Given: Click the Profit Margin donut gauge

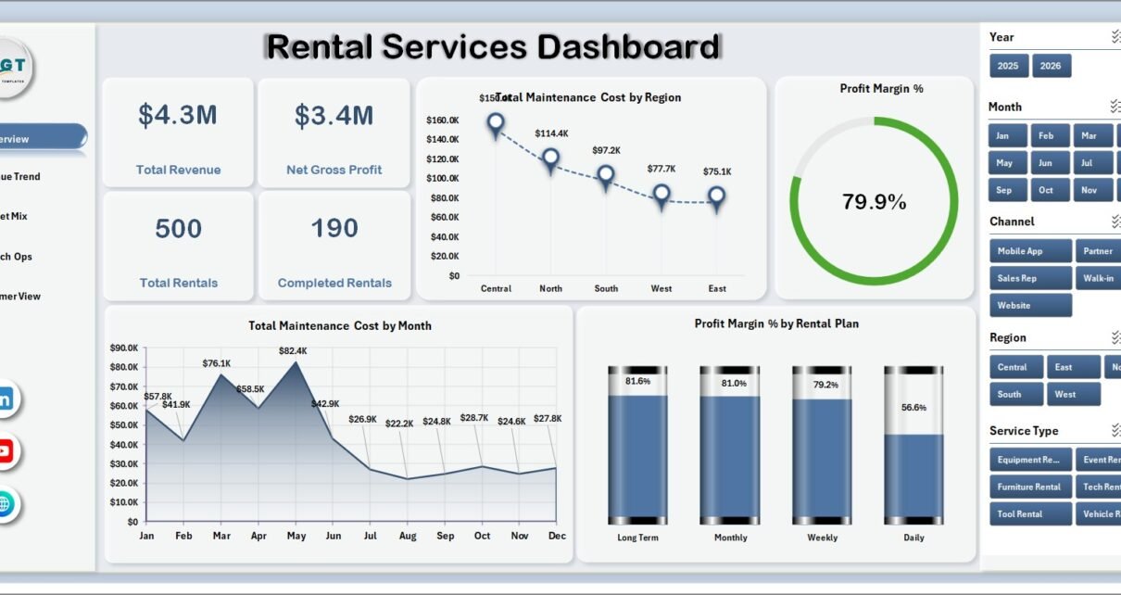Looking at the screenshot, I should coord(874,200).
